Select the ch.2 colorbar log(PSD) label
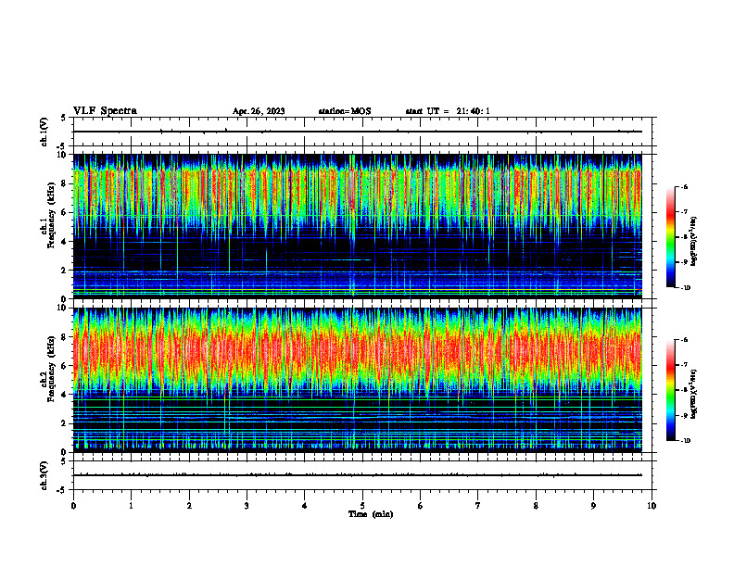The height and width of the screenshot is (567, 734). point(694,395)
